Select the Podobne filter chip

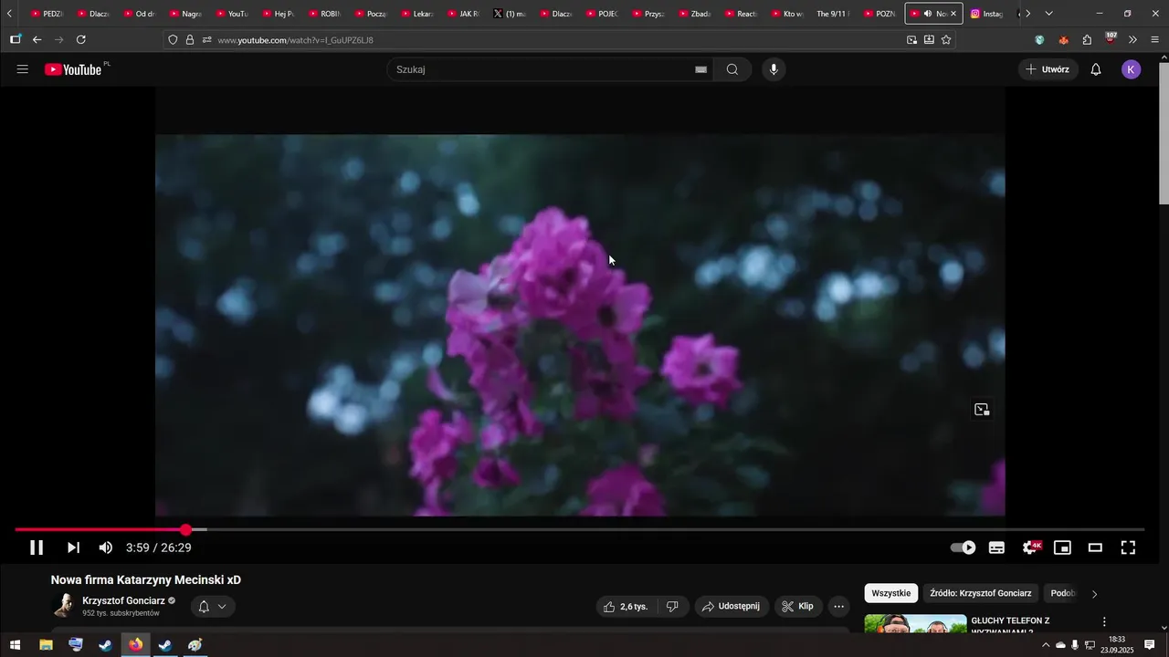pos(1063,593)
